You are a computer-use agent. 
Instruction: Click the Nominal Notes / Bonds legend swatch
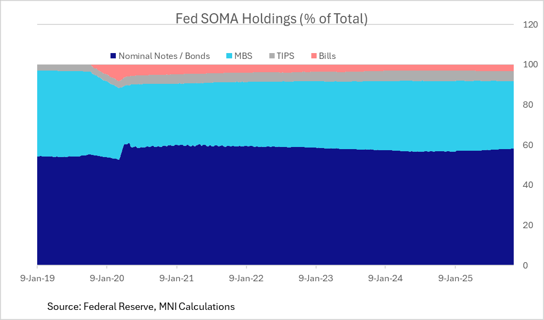click(x=113, y=56)
